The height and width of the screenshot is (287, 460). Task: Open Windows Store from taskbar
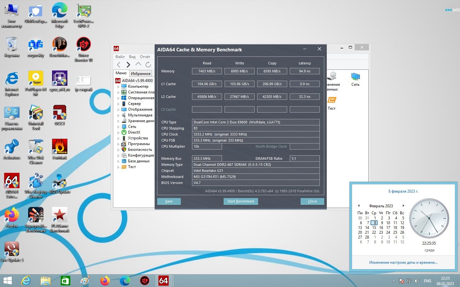point(65,281)
